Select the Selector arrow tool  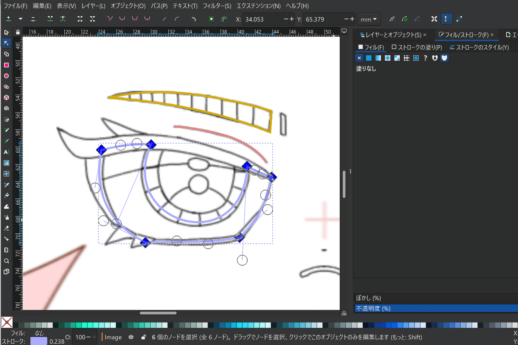coord(6,32)
